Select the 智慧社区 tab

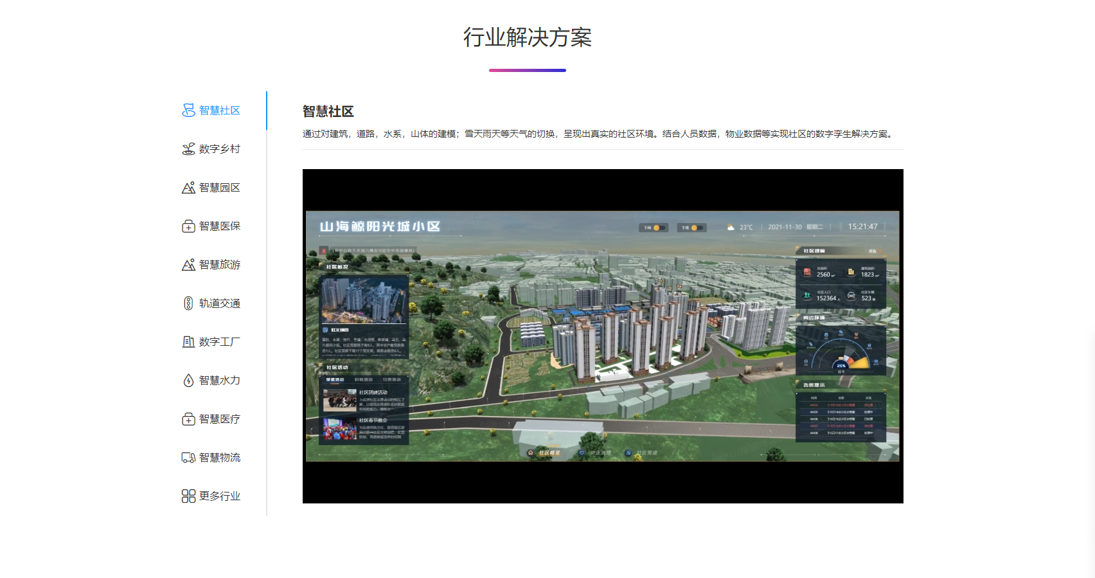(x=211, y=111)
